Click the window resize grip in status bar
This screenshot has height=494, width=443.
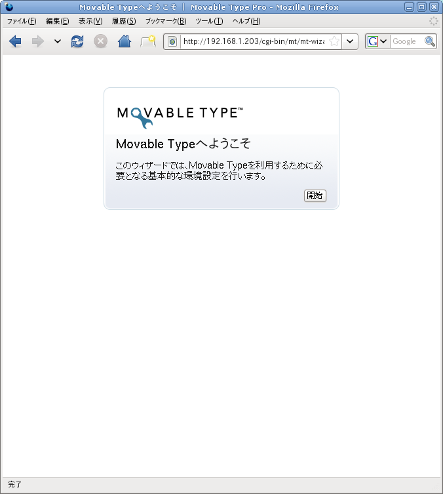(435, 486)
